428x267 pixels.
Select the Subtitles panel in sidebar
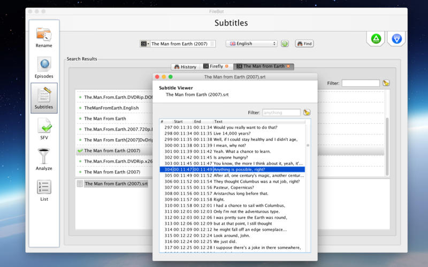pyautogui.click(x=44, y=98)
